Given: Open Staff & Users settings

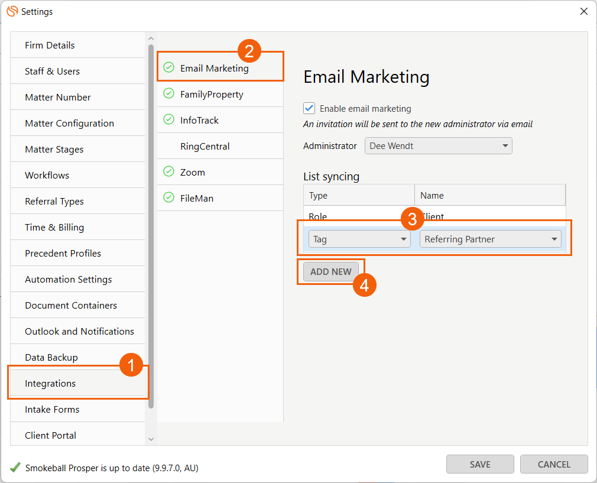Looking at the screenshot, I should click(x=77, y=71).
